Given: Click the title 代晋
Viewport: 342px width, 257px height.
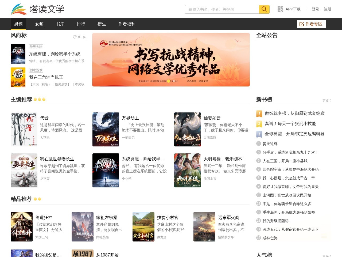Looking at the screenshot, I should pos(44,118).
